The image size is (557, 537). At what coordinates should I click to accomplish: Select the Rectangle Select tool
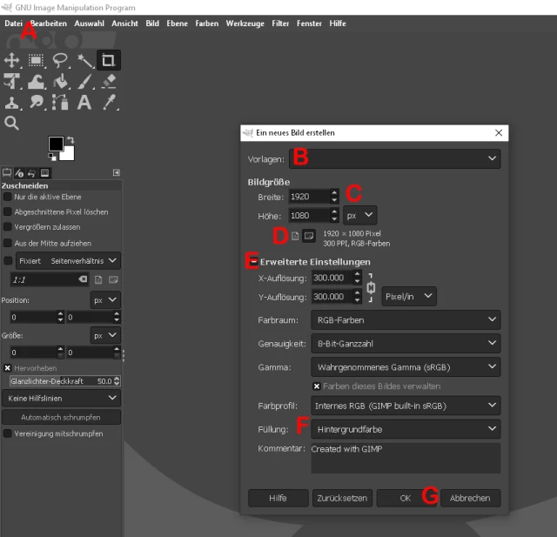[37, 60]
